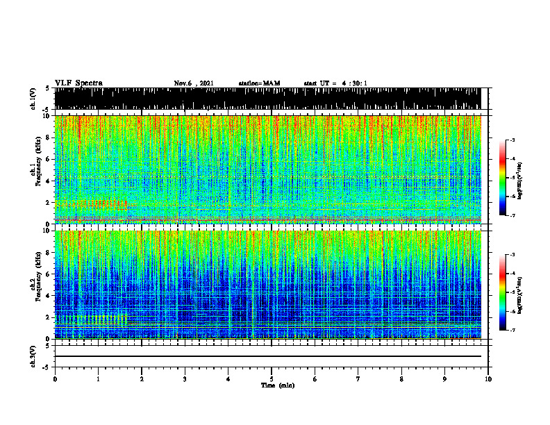550x425 pixels.
Task: Click the "4" tick on the time axis
Action: (228, 379)
